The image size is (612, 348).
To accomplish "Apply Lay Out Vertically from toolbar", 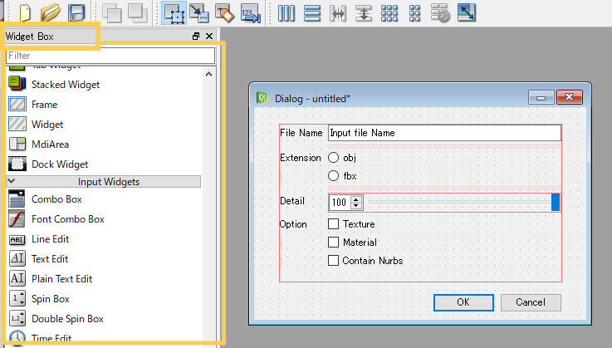I will [312, 13].
